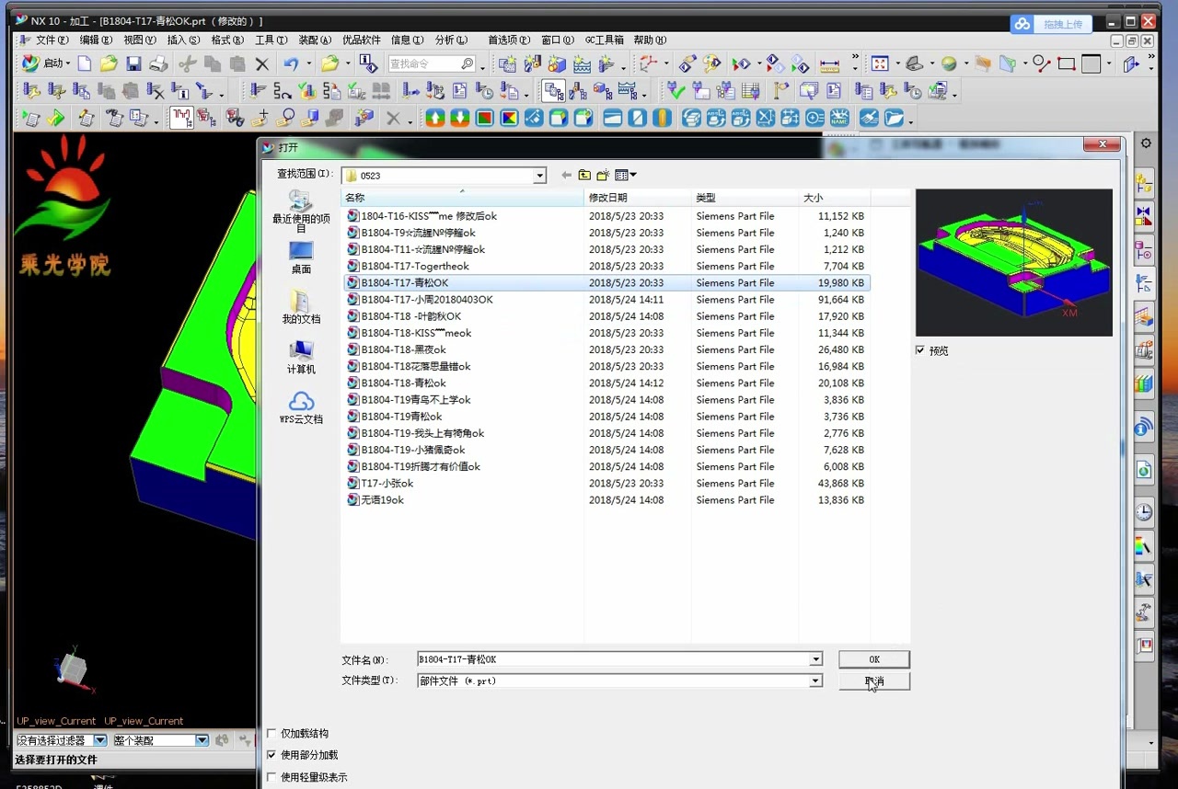Select file B1804-T17-Togertheok
The height and width of the screenshot is (789, 1178).
tap(415, 266)
